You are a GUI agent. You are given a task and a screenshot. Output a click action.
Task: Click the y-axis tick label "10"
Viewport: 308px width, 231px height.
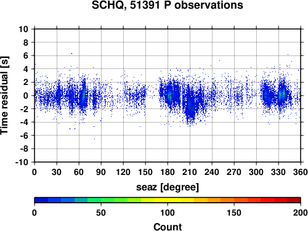[x=23, y=29]
